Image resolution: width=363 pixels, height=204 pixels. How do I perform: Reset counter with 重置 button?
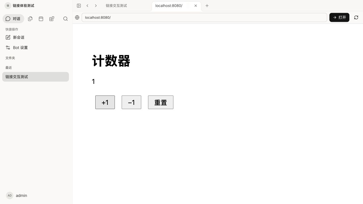pyautogui.click(x=161, y=102)
